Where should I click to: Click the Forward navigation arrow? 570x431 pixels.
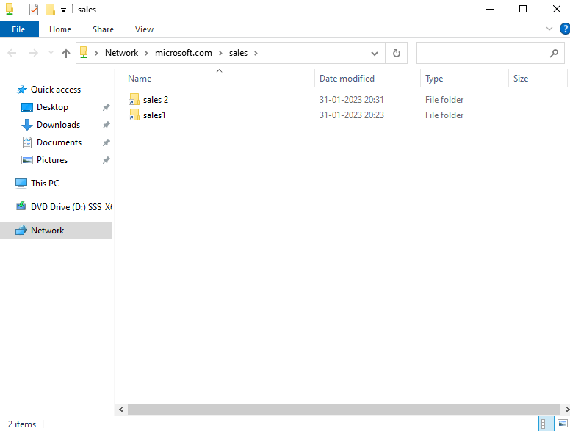[x=34, y=53]
